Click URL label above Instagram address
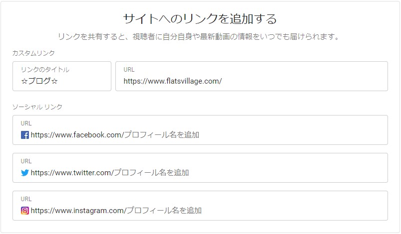 coord(26,199)
